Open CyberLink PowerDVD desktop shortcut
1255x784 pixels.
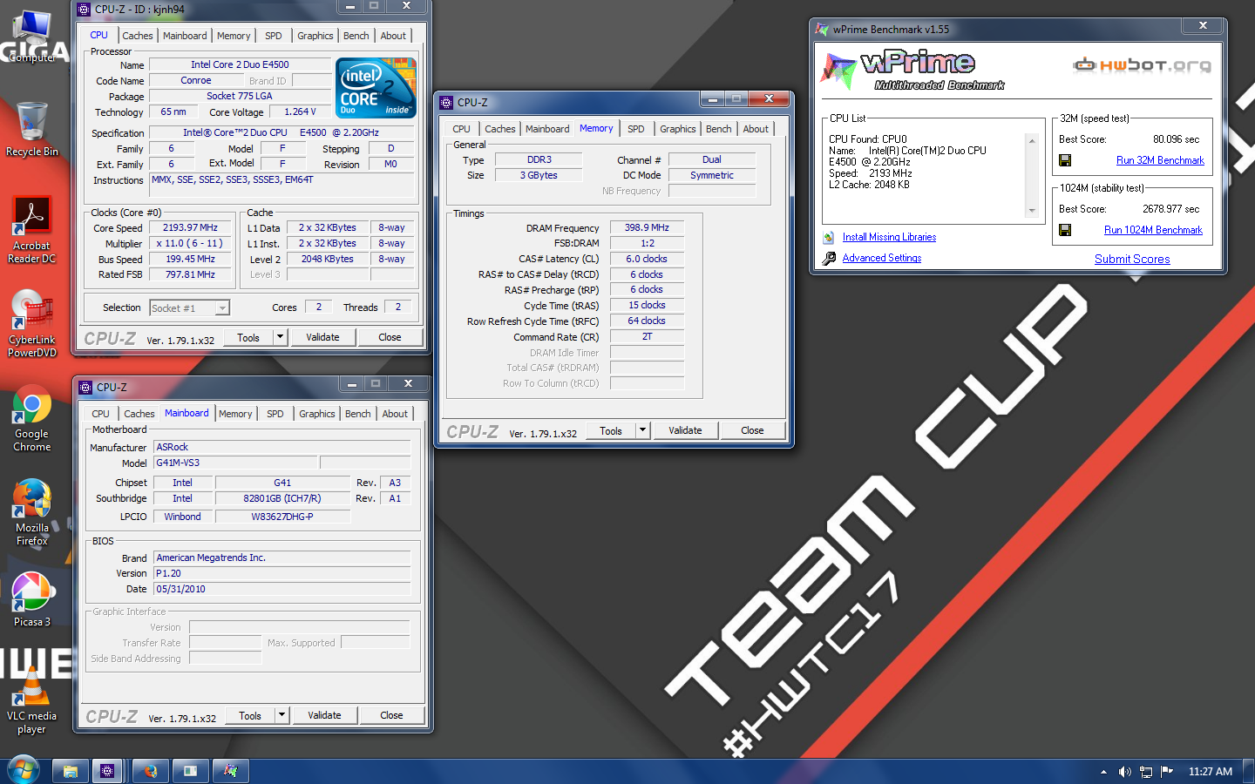pyautogui.click(x=32, y=323)
